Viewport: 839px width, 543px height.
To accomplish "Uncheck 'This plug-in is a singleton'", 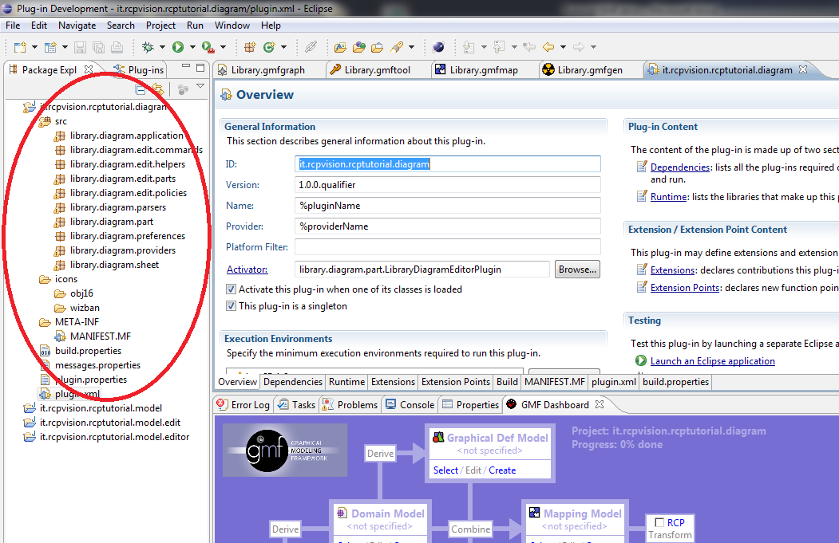I will click(x=232, y=306).
